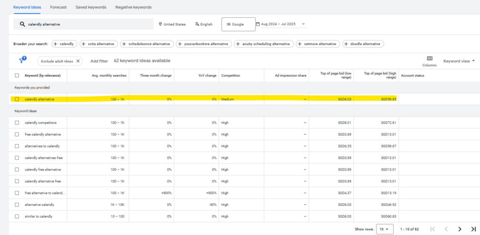
Task: Switch to the Forecast tab
Action: click(x=59, y=7)
